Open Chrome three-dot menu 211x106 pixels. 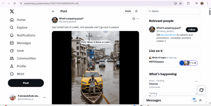[x=207, y=3]
